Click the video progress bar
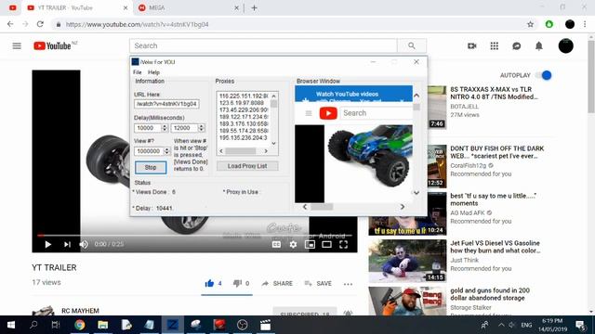The height and width of the screenshot is (334, 595). click(194, 235)
